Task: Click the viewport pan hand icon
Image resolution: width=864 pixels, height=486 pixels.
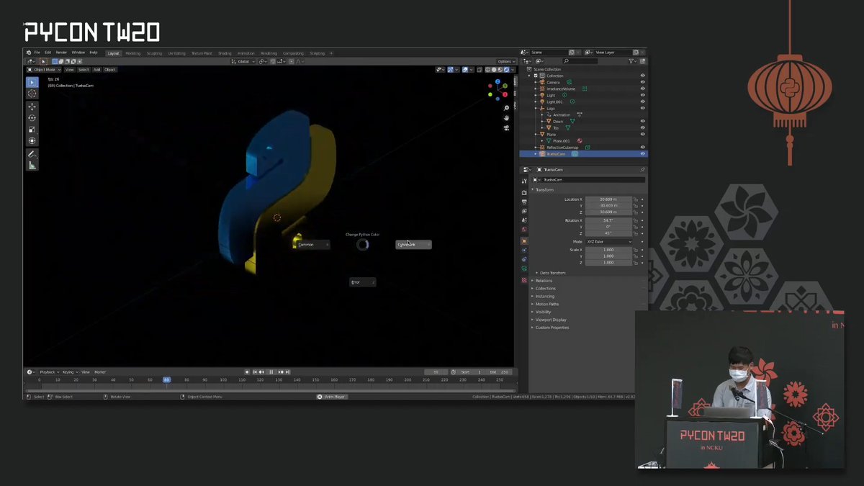Action: click(x=507, y=117)
